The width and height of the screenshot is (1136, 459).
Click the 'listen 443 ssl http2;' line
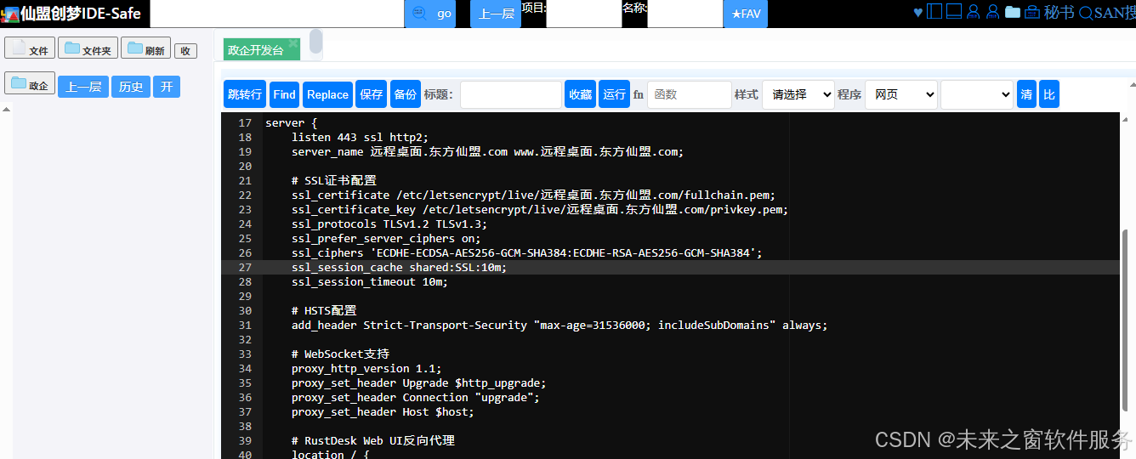click(360, 138)
